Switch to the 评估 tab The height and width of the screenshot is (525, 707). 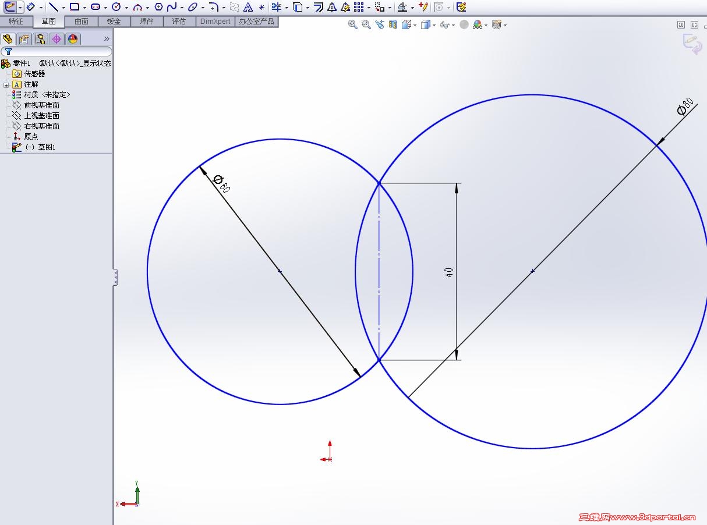point(179,22)
